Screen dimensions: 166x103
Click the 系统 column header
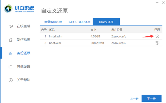point(52,30)
